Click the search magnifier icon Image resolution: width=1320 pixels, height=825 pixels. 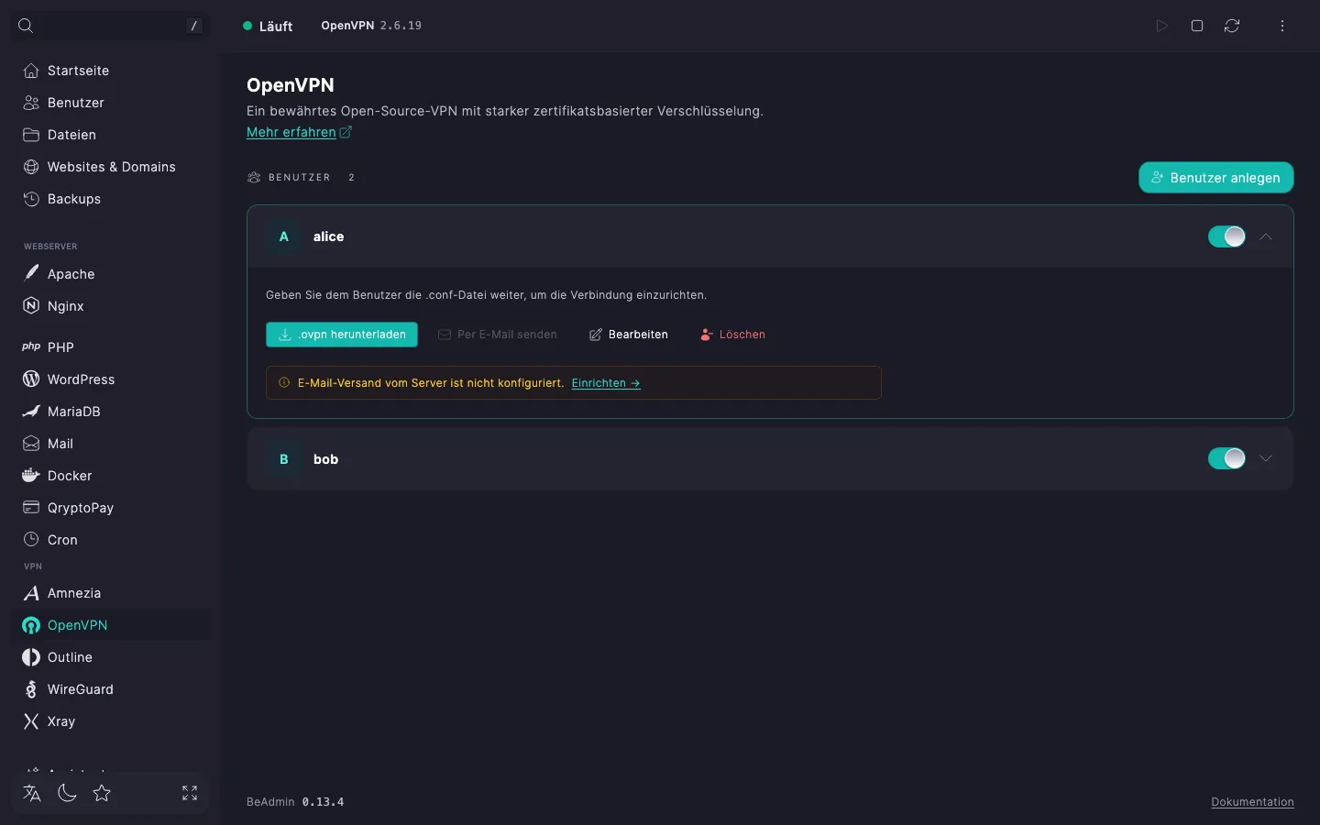click(26, 26)
